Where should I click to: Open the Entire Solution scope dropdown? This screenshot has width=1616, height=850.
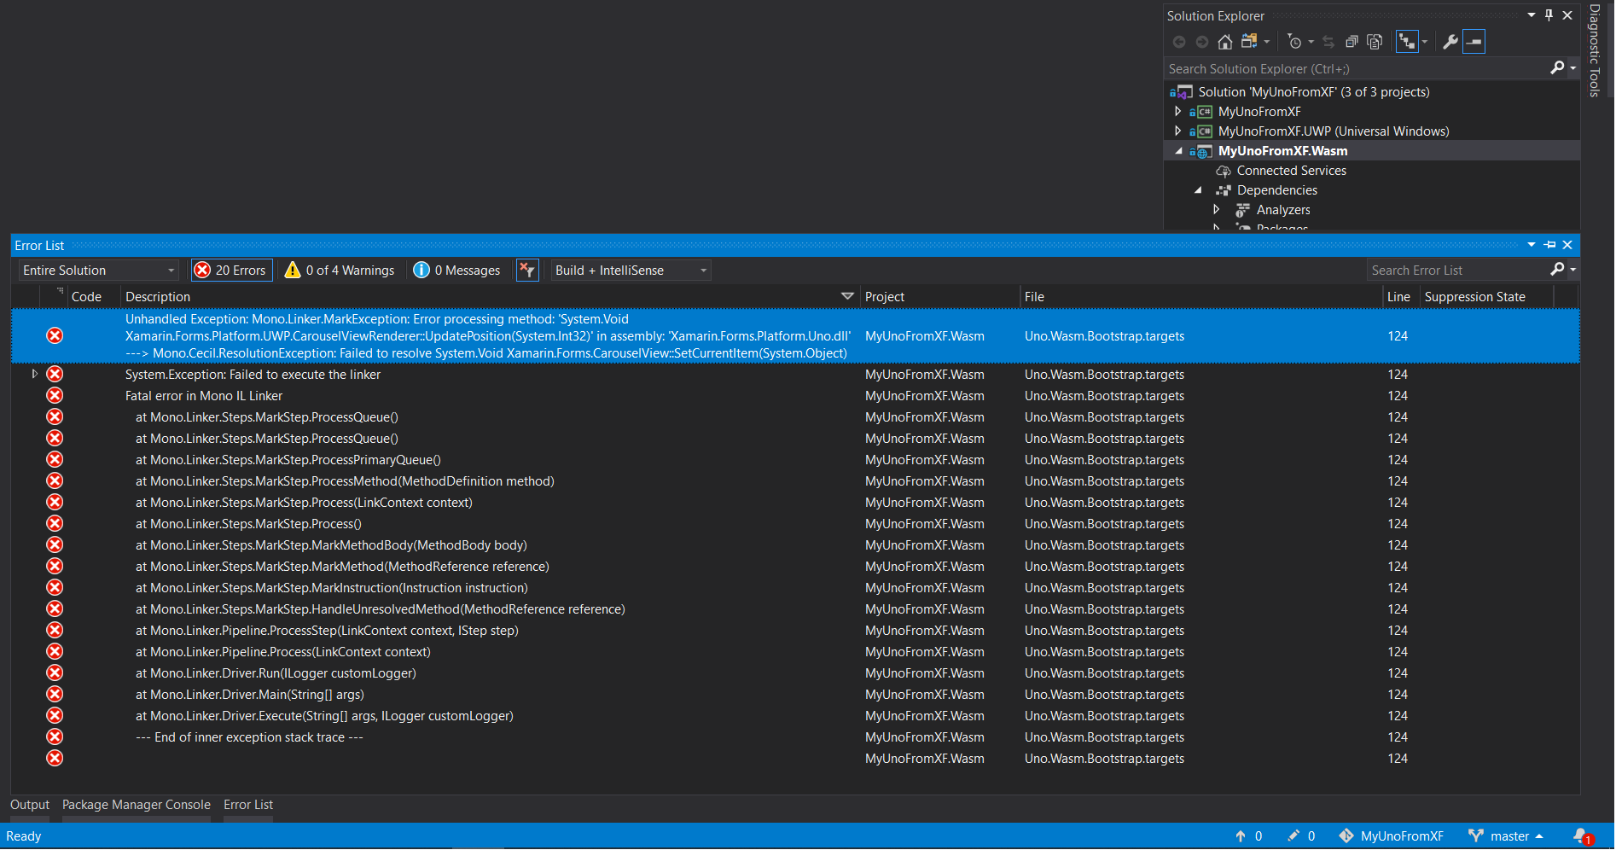click(98, 270)
